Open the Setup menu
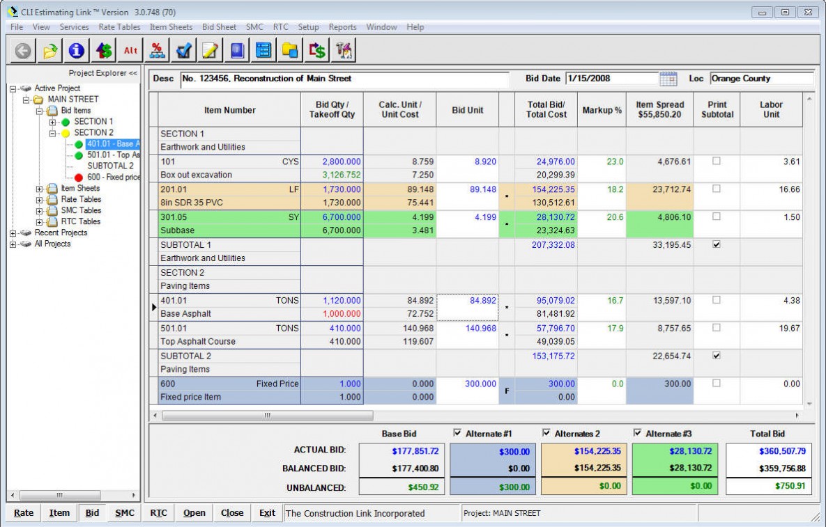Screen dimensions: 826x527 coord(308,27)
